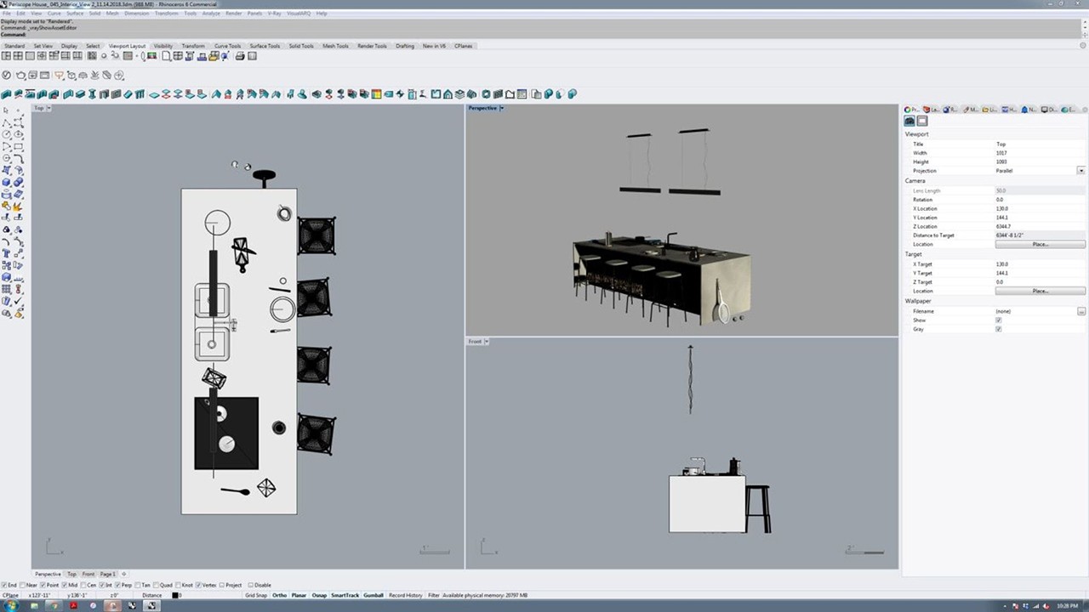Disable the End object snap checkbox
1089x612 pixels.
point(4,585)
